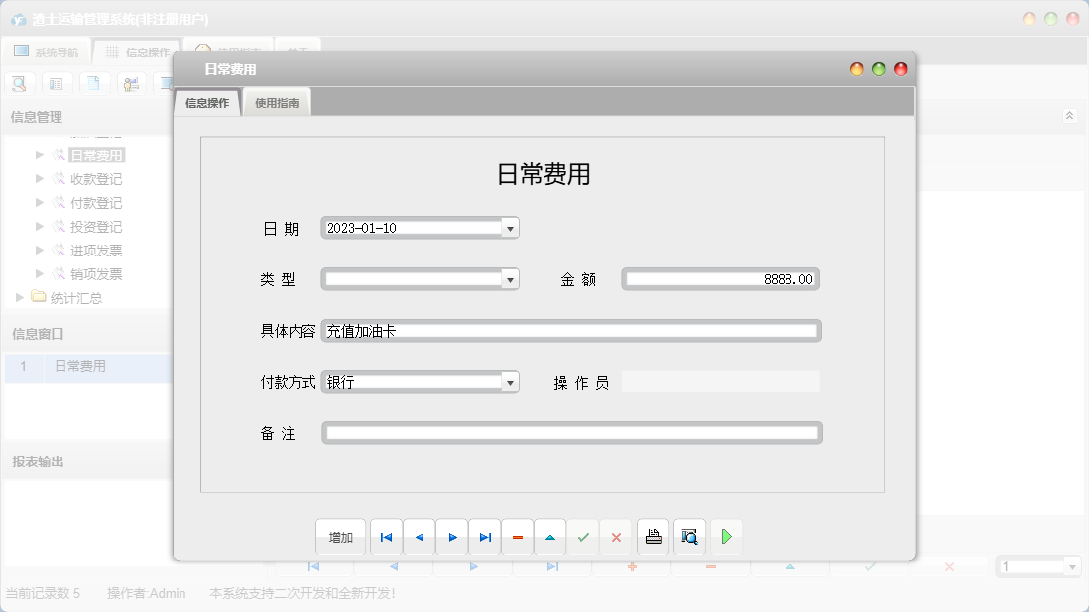Jump to first record with the |◄ icon
The height and width of the screenshot is (612, 1089).
click(386, 536)
